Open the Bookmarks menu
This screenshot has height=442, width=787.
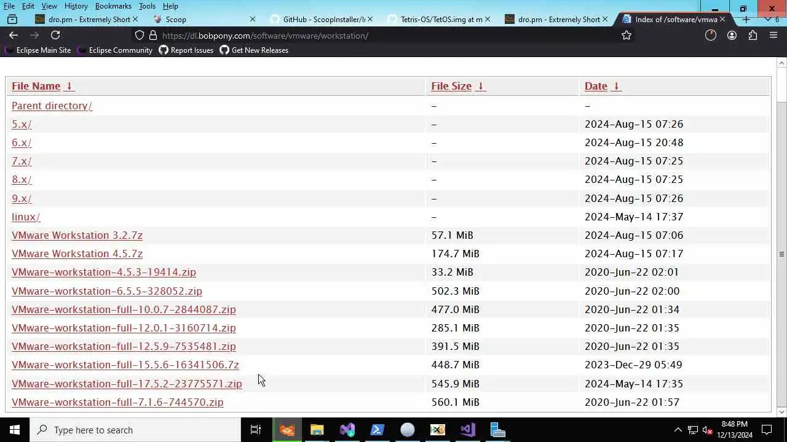pos(113,6)
